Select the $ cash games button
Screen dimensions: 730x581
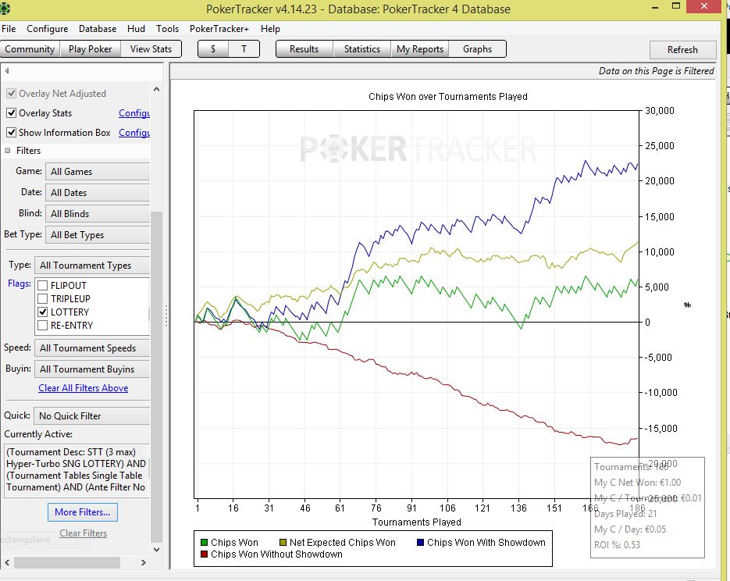pyautogui.click(x=213, y=49)
